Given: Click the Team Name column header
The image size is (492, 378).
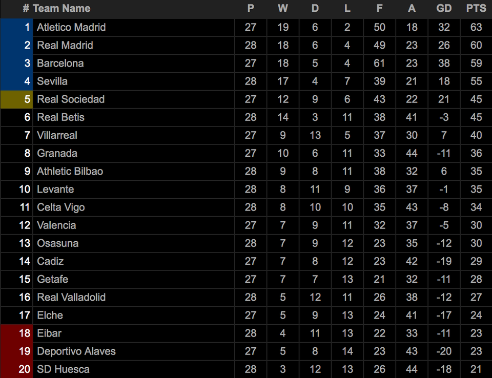Looking at the screenshot, I should coord(61,9).
